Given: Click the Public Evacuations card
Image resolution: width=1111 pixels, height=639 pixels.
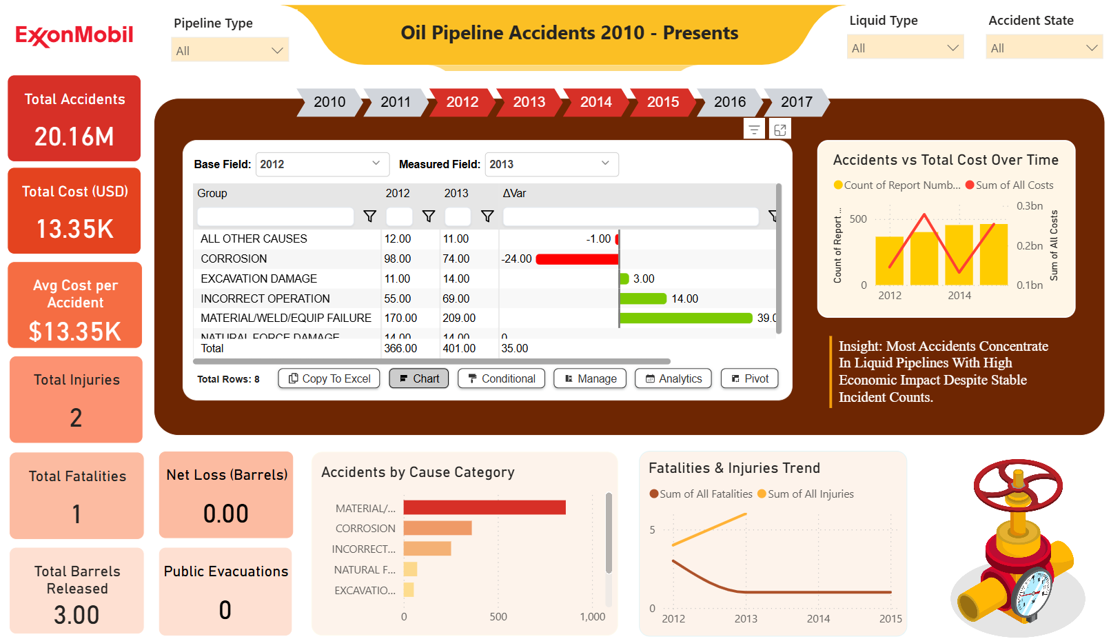Looking at the screenshot, I should [225, 591].
